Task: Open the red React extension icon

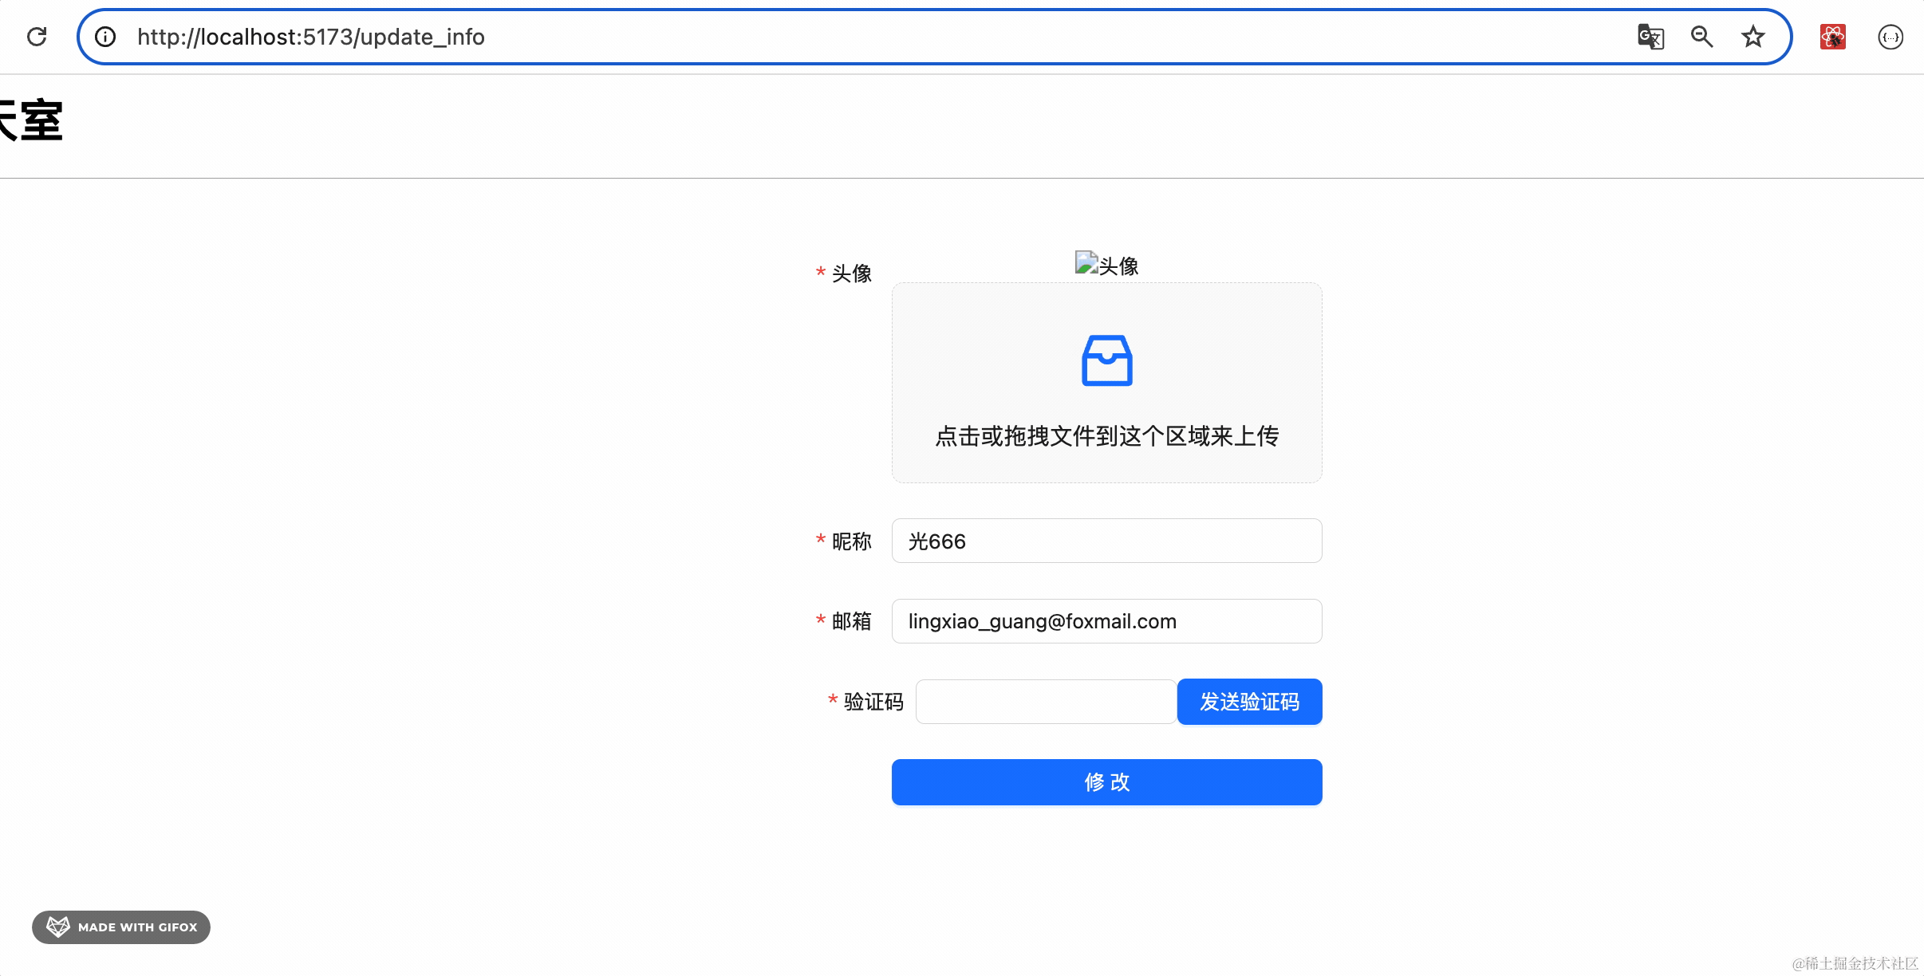Action: click(1832, 37)
